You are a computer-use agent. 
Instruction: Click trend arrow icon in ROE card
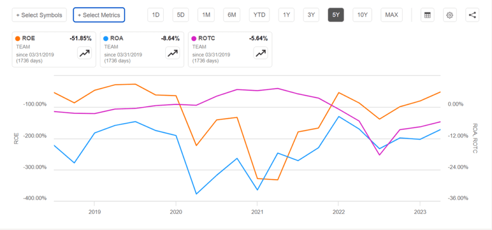pos(85,53)
